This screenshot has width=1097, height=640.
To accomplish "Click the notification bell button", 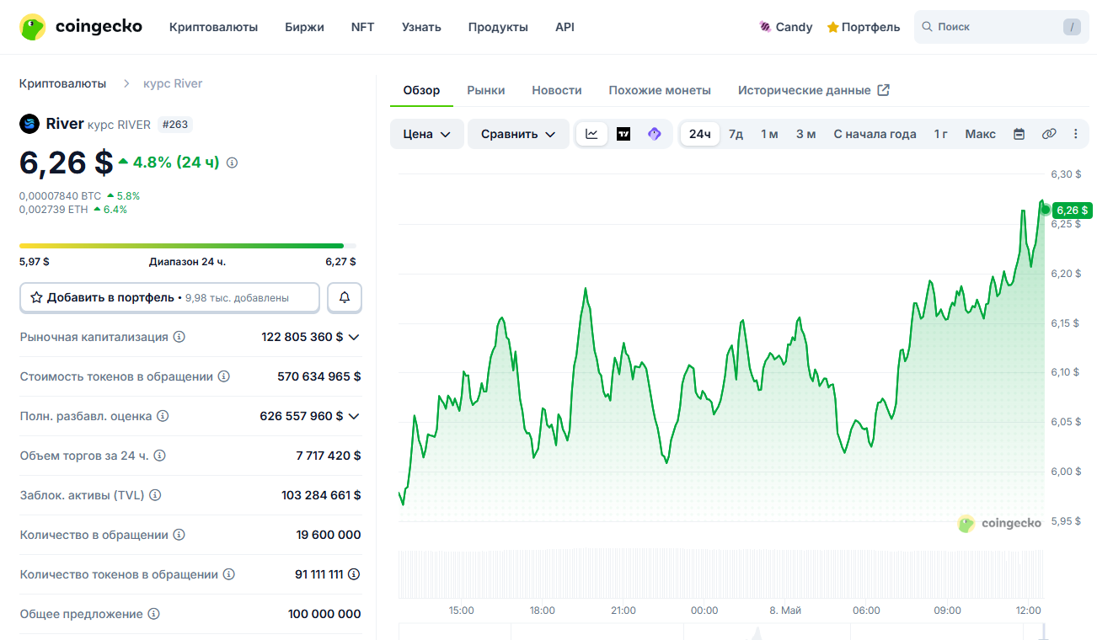I will (x=345, y=297).
